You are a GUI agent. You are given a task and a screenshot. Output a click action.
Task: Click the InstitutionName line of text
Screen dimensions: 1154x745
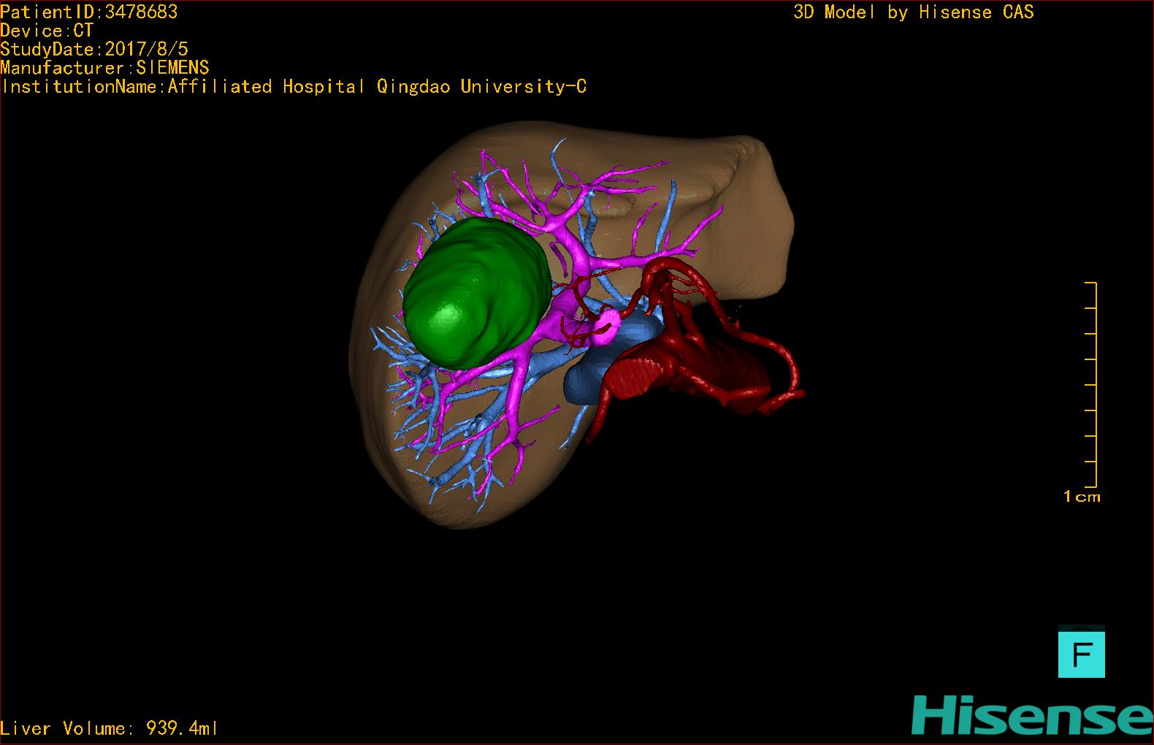coord(294,87)
